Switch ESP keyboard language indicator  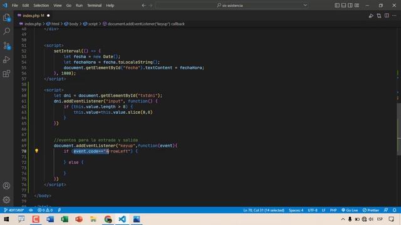tap(380, 219)
